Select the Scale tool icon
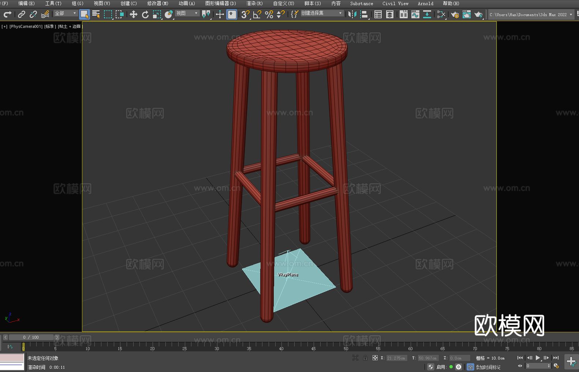Viewport: 579px width, 372px height. [157, 14]
